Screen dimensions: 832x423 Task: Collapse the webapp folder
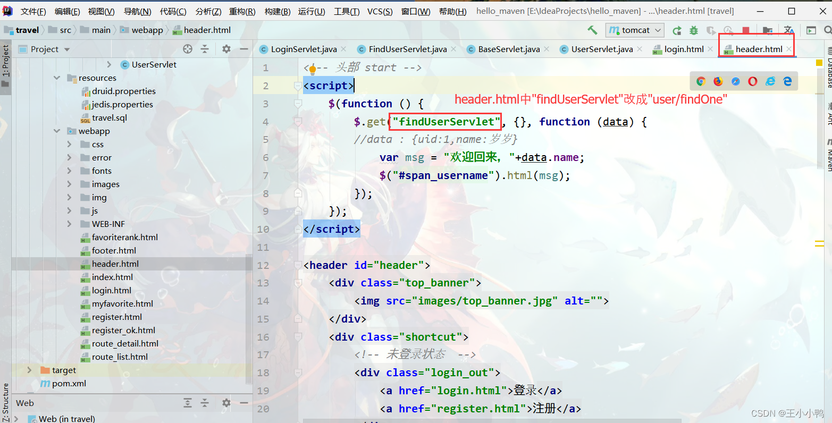[57, 131]
